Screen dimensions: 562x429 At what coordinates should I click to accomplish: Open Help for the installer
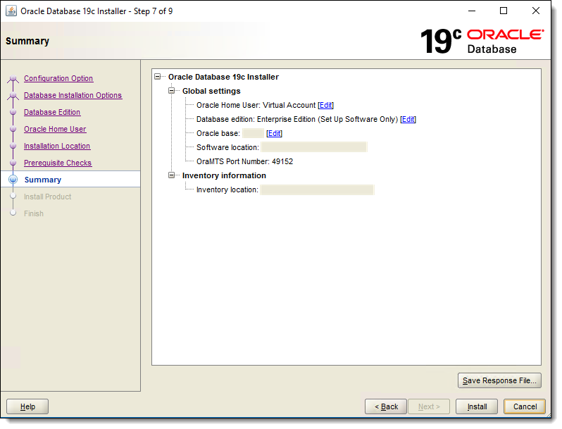(x=27, y=406)
